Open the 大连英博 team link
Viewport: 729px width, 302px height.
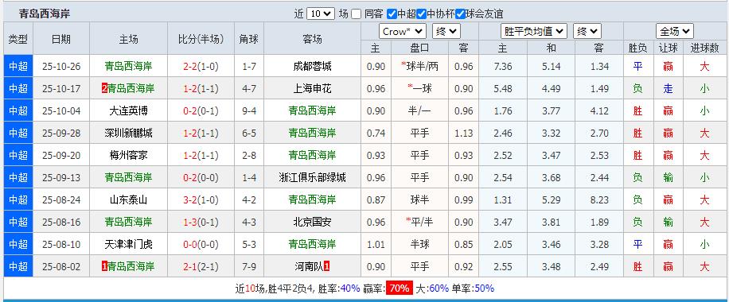tap(128, 111)
